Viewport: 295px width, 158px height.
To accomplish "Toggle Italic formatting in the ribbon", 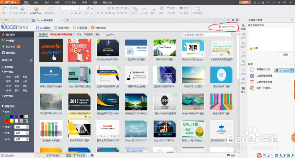I will 67,13.
